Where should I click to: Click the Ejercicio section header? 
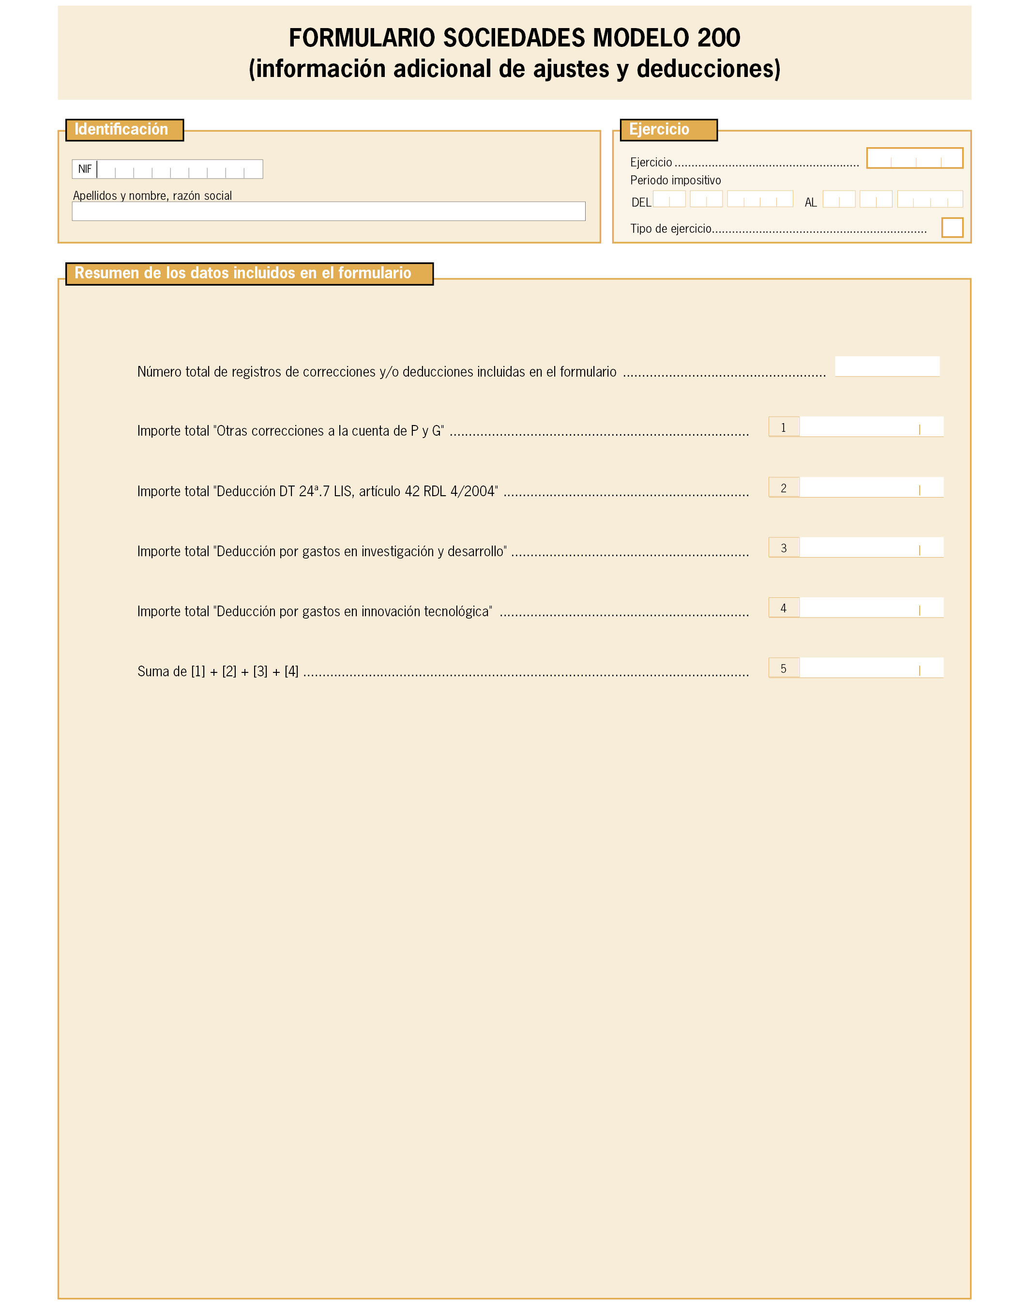[669, 130]
